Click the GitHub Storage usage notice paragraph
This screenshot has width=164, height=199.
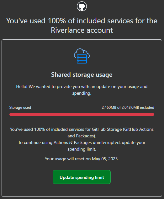click(x=82, y=133)
